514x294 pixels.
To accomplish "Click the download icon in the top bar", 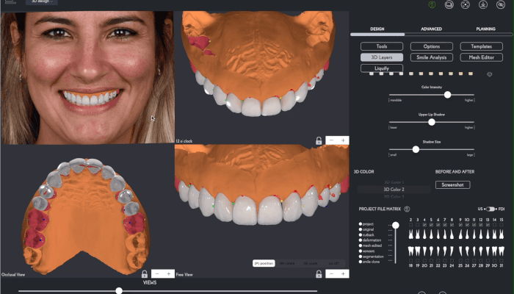I will pos(483,4).
